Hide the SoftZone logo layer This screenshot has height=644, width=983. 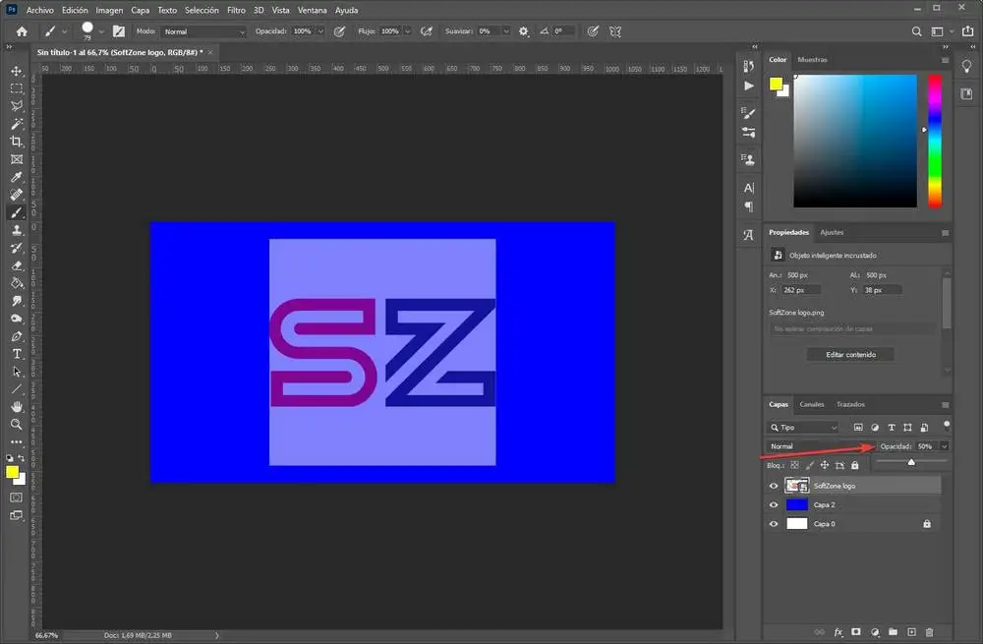point(773,486)
